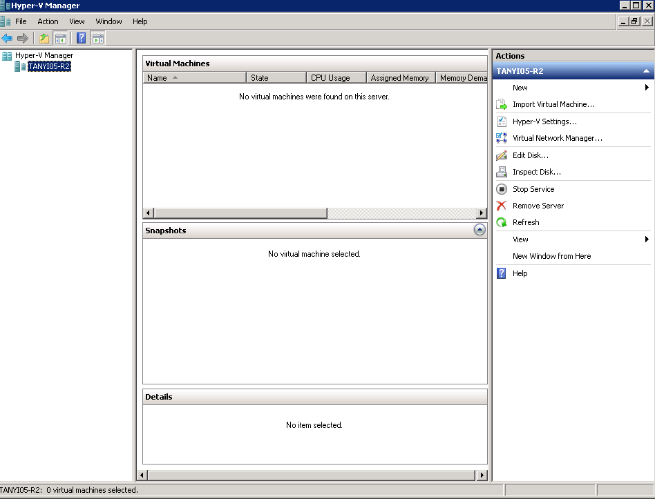Image resolution: width=655 pixels, height=499 pixels.
Task: Click the Forward arrow toolbar icon
Action: point(23,39)
